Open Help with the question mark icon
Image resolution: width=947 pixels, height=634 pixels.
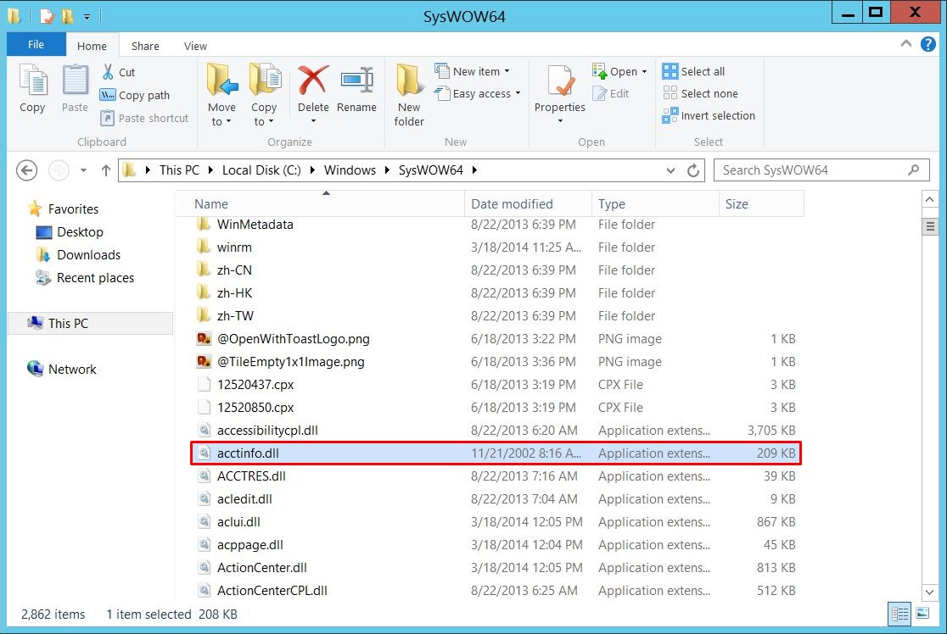(x=928, y=44)
